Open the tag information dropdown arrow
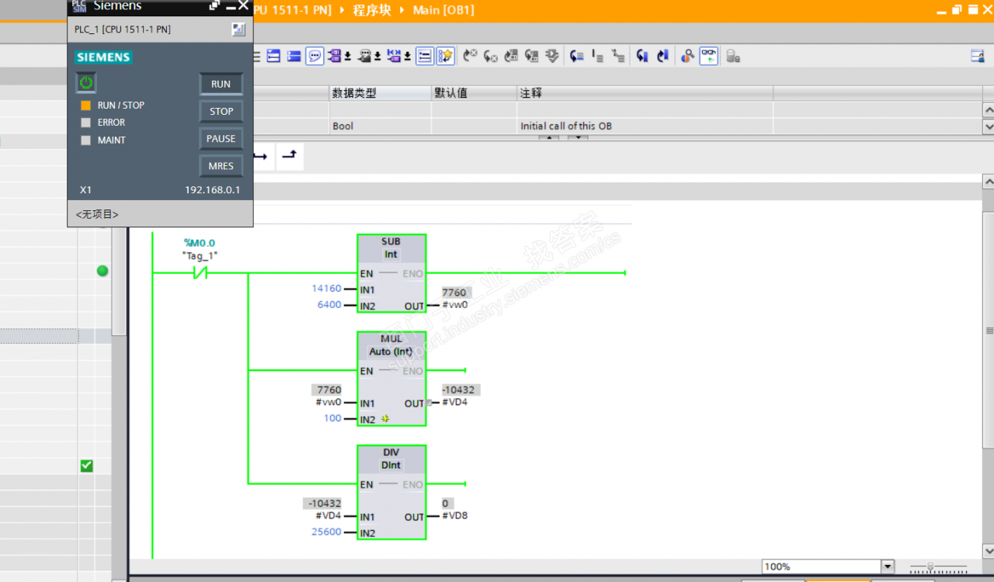Image resolution: width=994 pixels, height=582 pixels. tap(377, 57)
